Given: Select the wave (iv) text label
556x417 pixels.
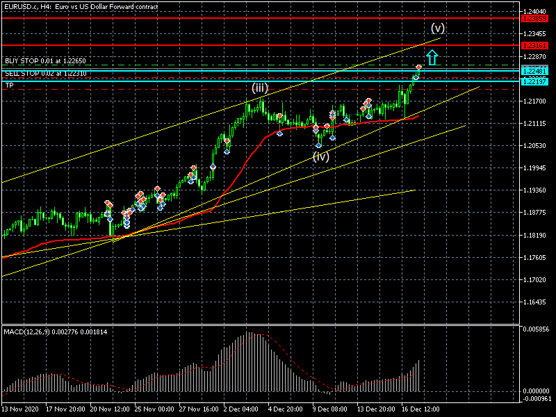Looking at the screenshot, I should pos(320,156).
